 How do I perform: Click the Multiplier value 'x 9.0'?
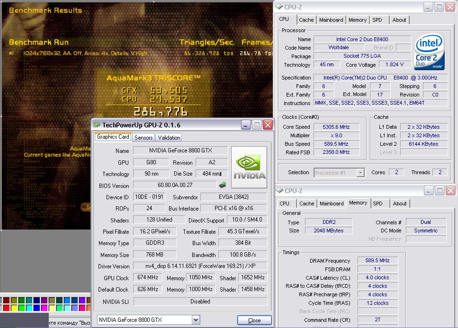pyautogui.click(x=336, y=135)
